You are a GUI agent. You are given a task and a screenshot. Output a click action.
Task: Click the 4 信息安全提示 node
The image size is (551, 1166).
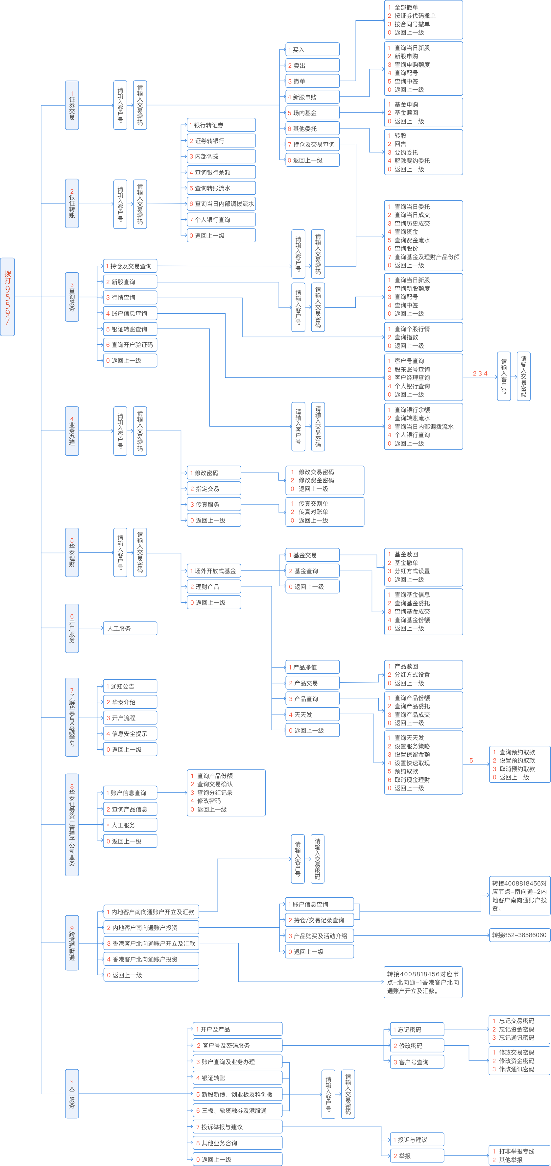click(130, 734)
